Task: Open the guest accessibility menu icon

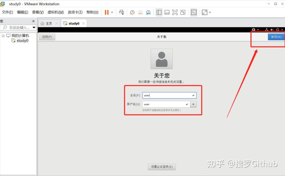Action: point(254,30)
